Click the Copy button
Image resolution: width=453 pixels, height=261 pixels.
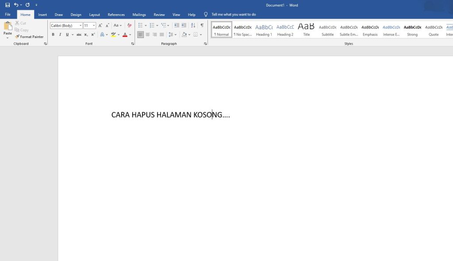[x=22, y=30]
